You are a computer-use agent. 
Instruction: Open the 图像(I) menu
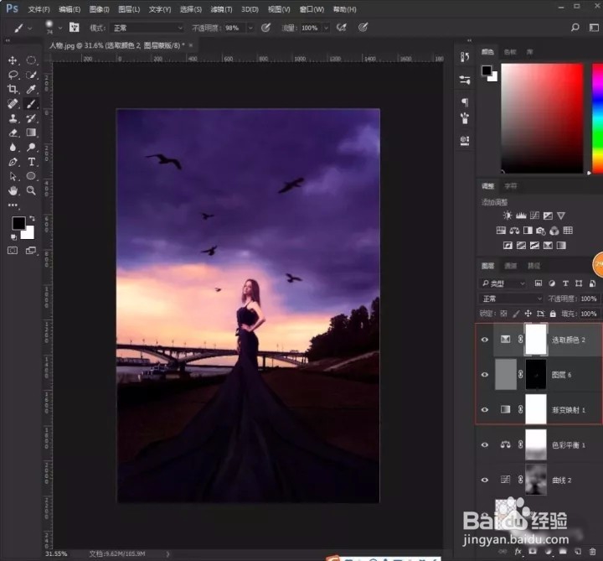[x=99, y=9]
